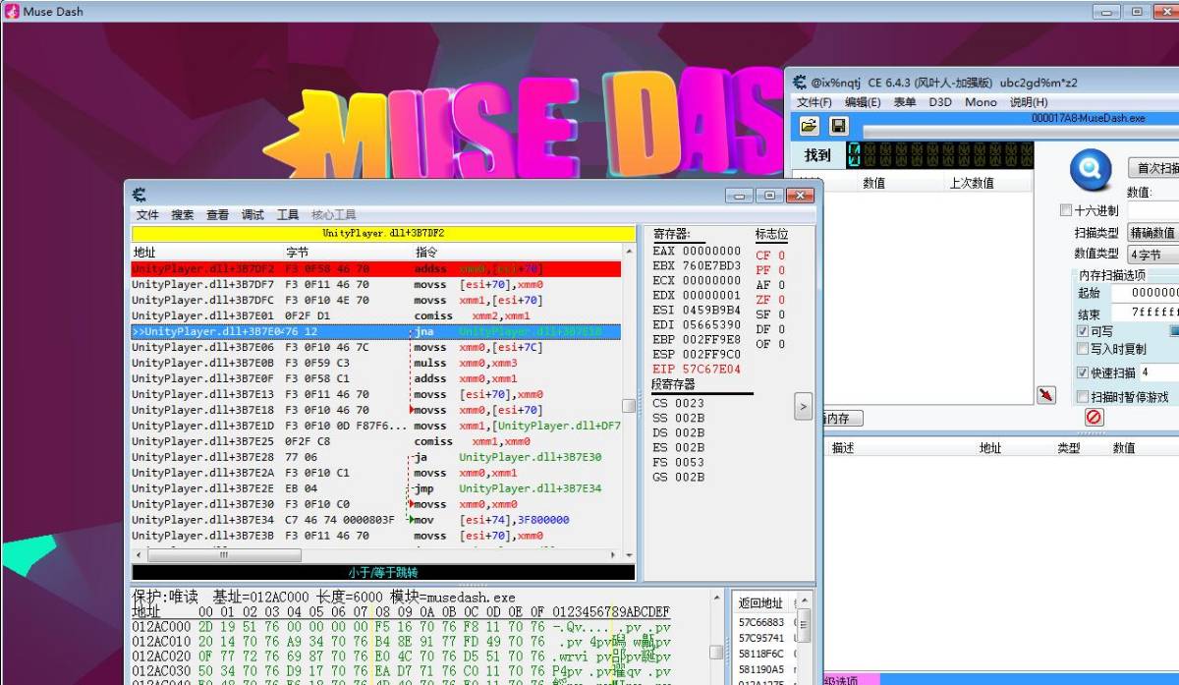Select jmp row at UnityPlayer.dll+3B7E2E

[376, 489]
